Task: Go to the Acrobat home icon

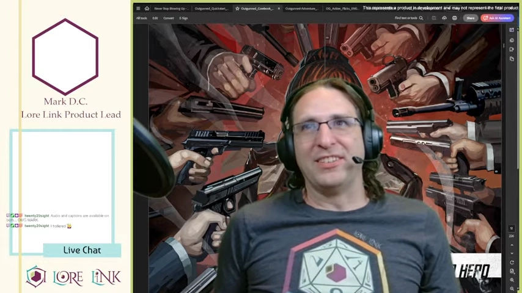Action: [x=147, y=9]
